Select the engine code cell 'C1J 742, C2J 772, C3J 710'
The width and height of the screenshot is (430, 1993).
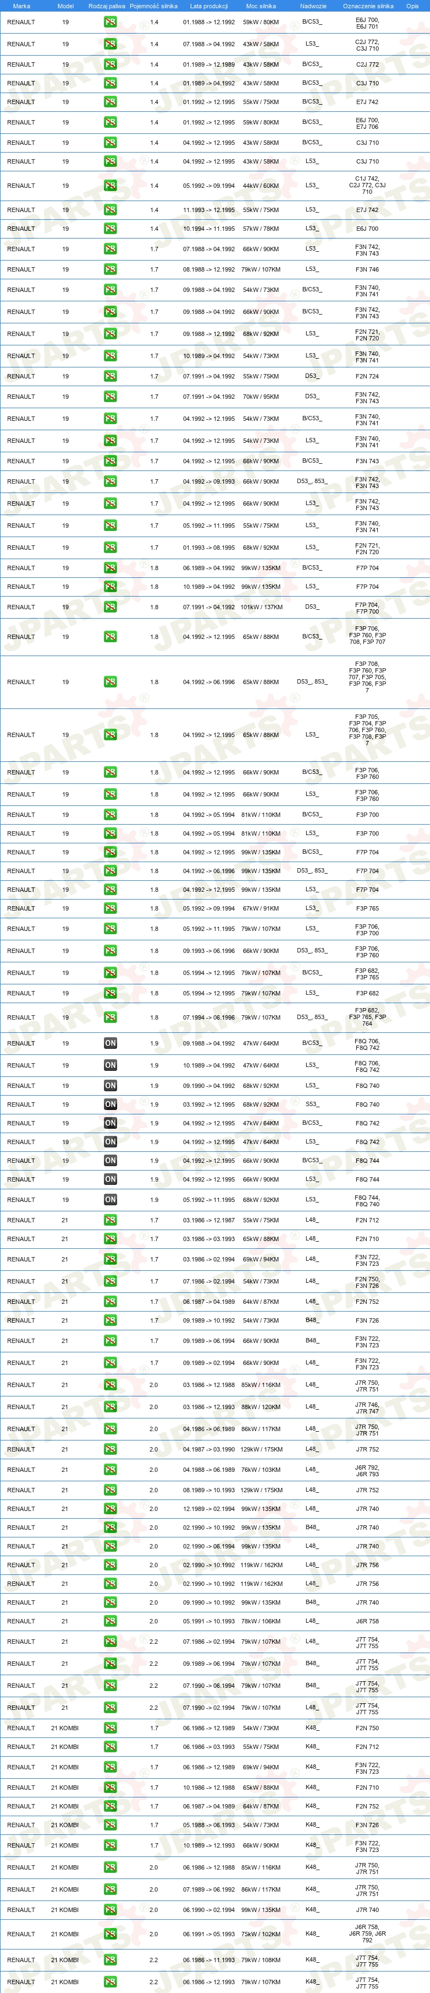pos(367,185)
